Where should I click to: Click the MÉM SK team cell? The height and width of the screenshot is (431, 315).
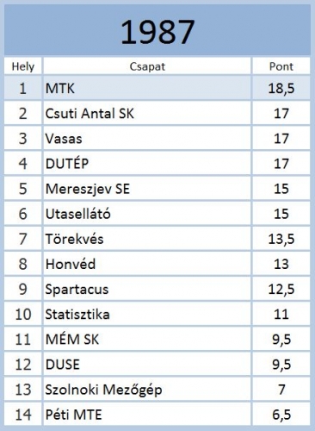click(147, 340)
